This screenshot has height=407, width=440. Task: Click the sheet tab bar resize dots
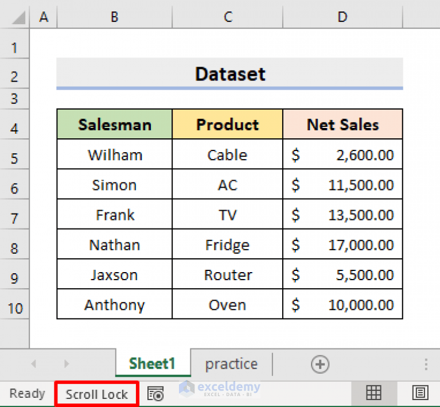tap(426, 365)
